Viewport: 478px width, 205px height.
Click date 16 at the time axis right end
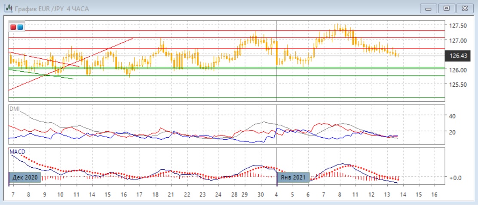433,194
